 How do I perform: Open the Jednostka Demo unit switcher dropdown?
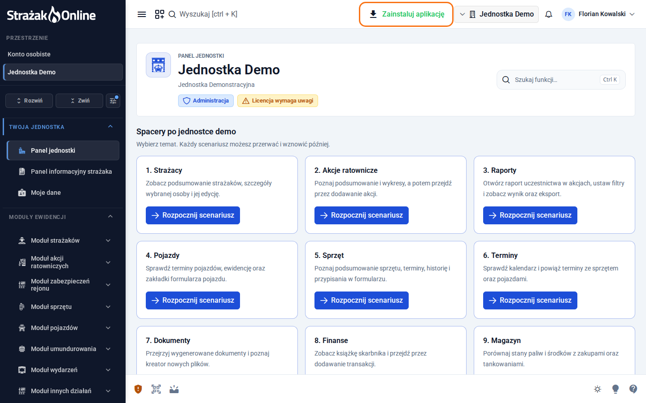[497, 14]
